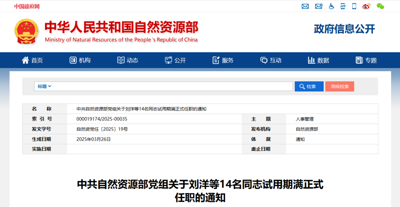Click the open-book icon beside 动态

pos(121,60)
